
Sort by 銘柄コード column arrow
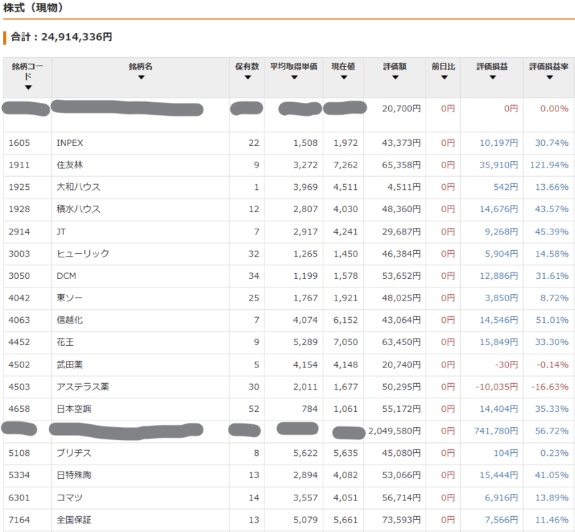point(28,87)
